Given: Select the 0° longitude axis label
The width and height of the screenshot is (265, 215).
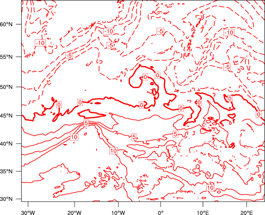Looking at the screenshot, I should click(161, 213).
